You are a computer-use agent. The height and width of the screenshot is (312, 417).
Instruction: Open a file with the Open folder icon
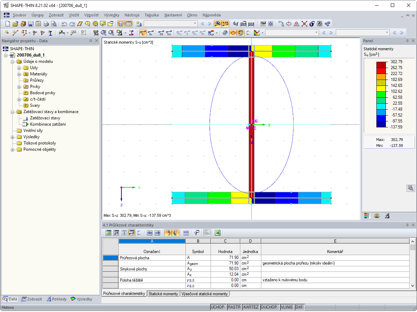coord(15,23)
